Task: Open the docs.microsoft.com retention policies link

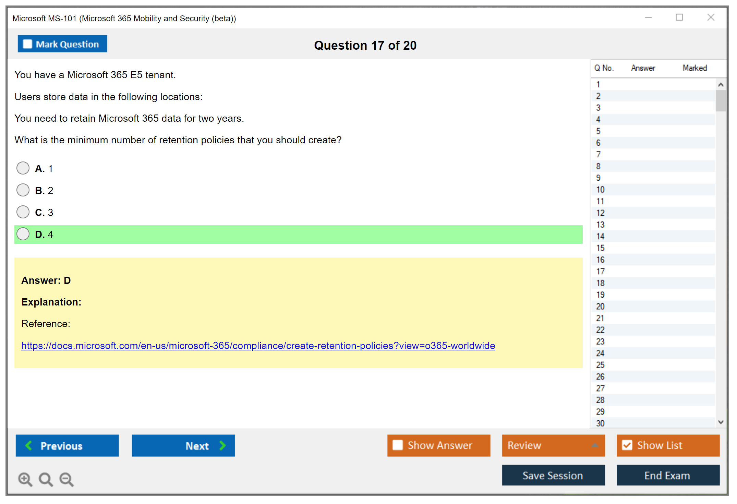Action: 258,346
